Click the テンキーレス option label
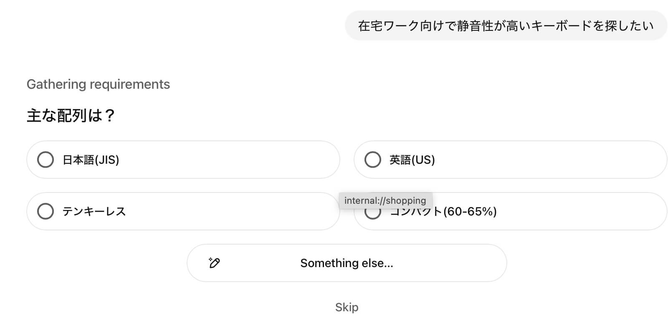The width and height of the screenshot is (668, 320). click(94, 211)
